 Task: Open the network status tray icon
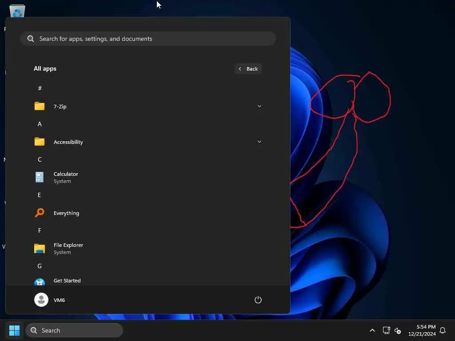click(x=386, y=330)
